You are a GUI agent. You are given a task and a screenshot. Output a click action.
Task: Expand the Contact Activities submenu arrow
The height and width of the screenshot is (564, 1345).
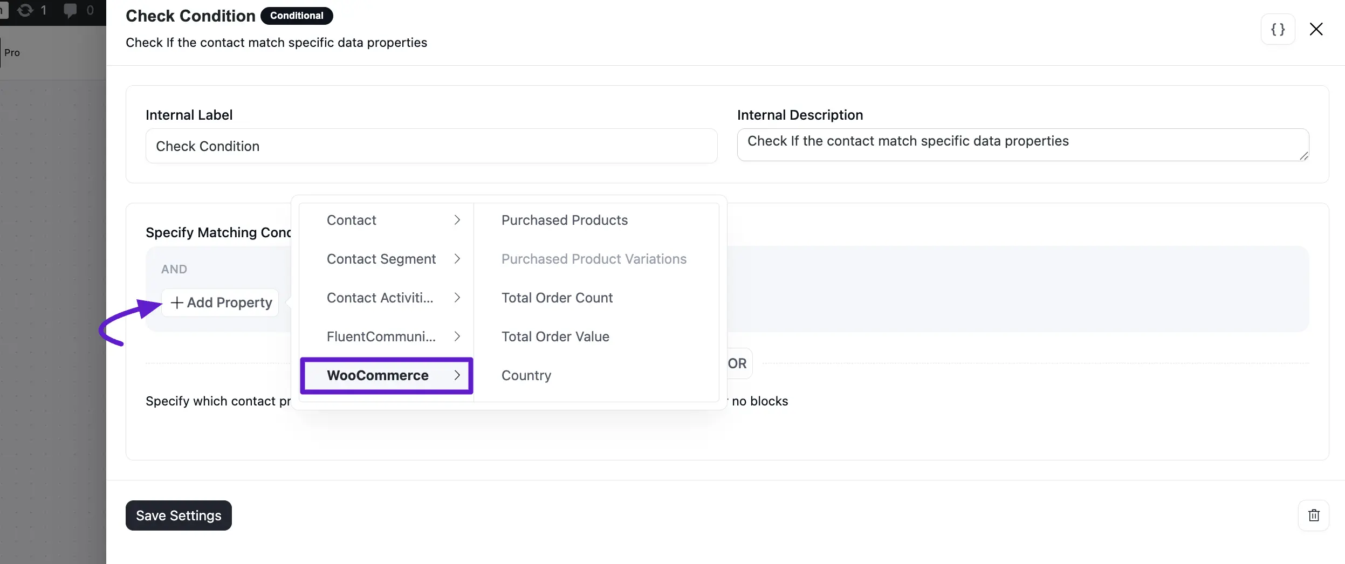pyautogui.click(x=457, y=298)
